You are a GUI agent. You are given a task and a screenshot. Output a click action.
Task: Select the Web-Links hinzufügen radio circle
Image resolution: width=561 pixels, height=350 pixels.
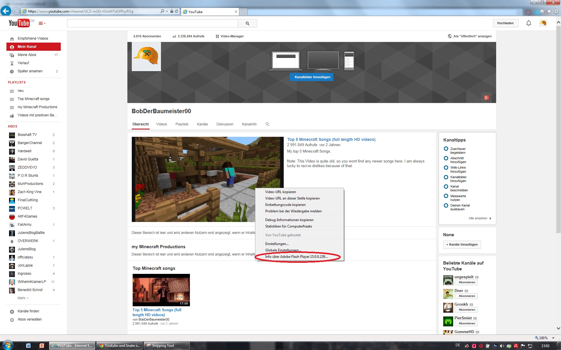pos(446,168)
